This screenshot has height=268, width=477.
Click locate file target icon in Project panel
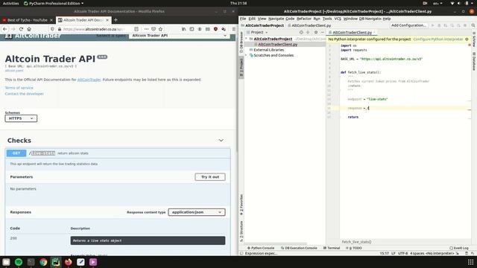301,32
